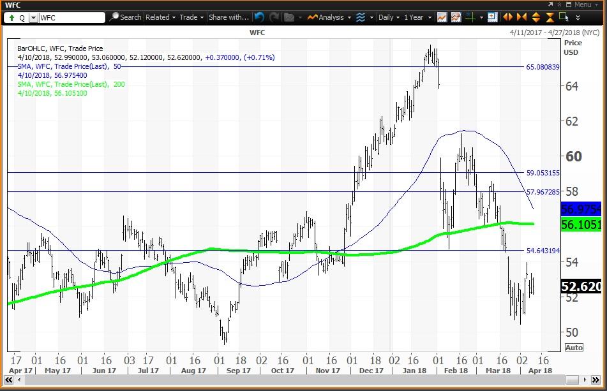This screenshot has width=607, height=391.
Task: Click the open template folder icon
Action: tap(289, 17)
